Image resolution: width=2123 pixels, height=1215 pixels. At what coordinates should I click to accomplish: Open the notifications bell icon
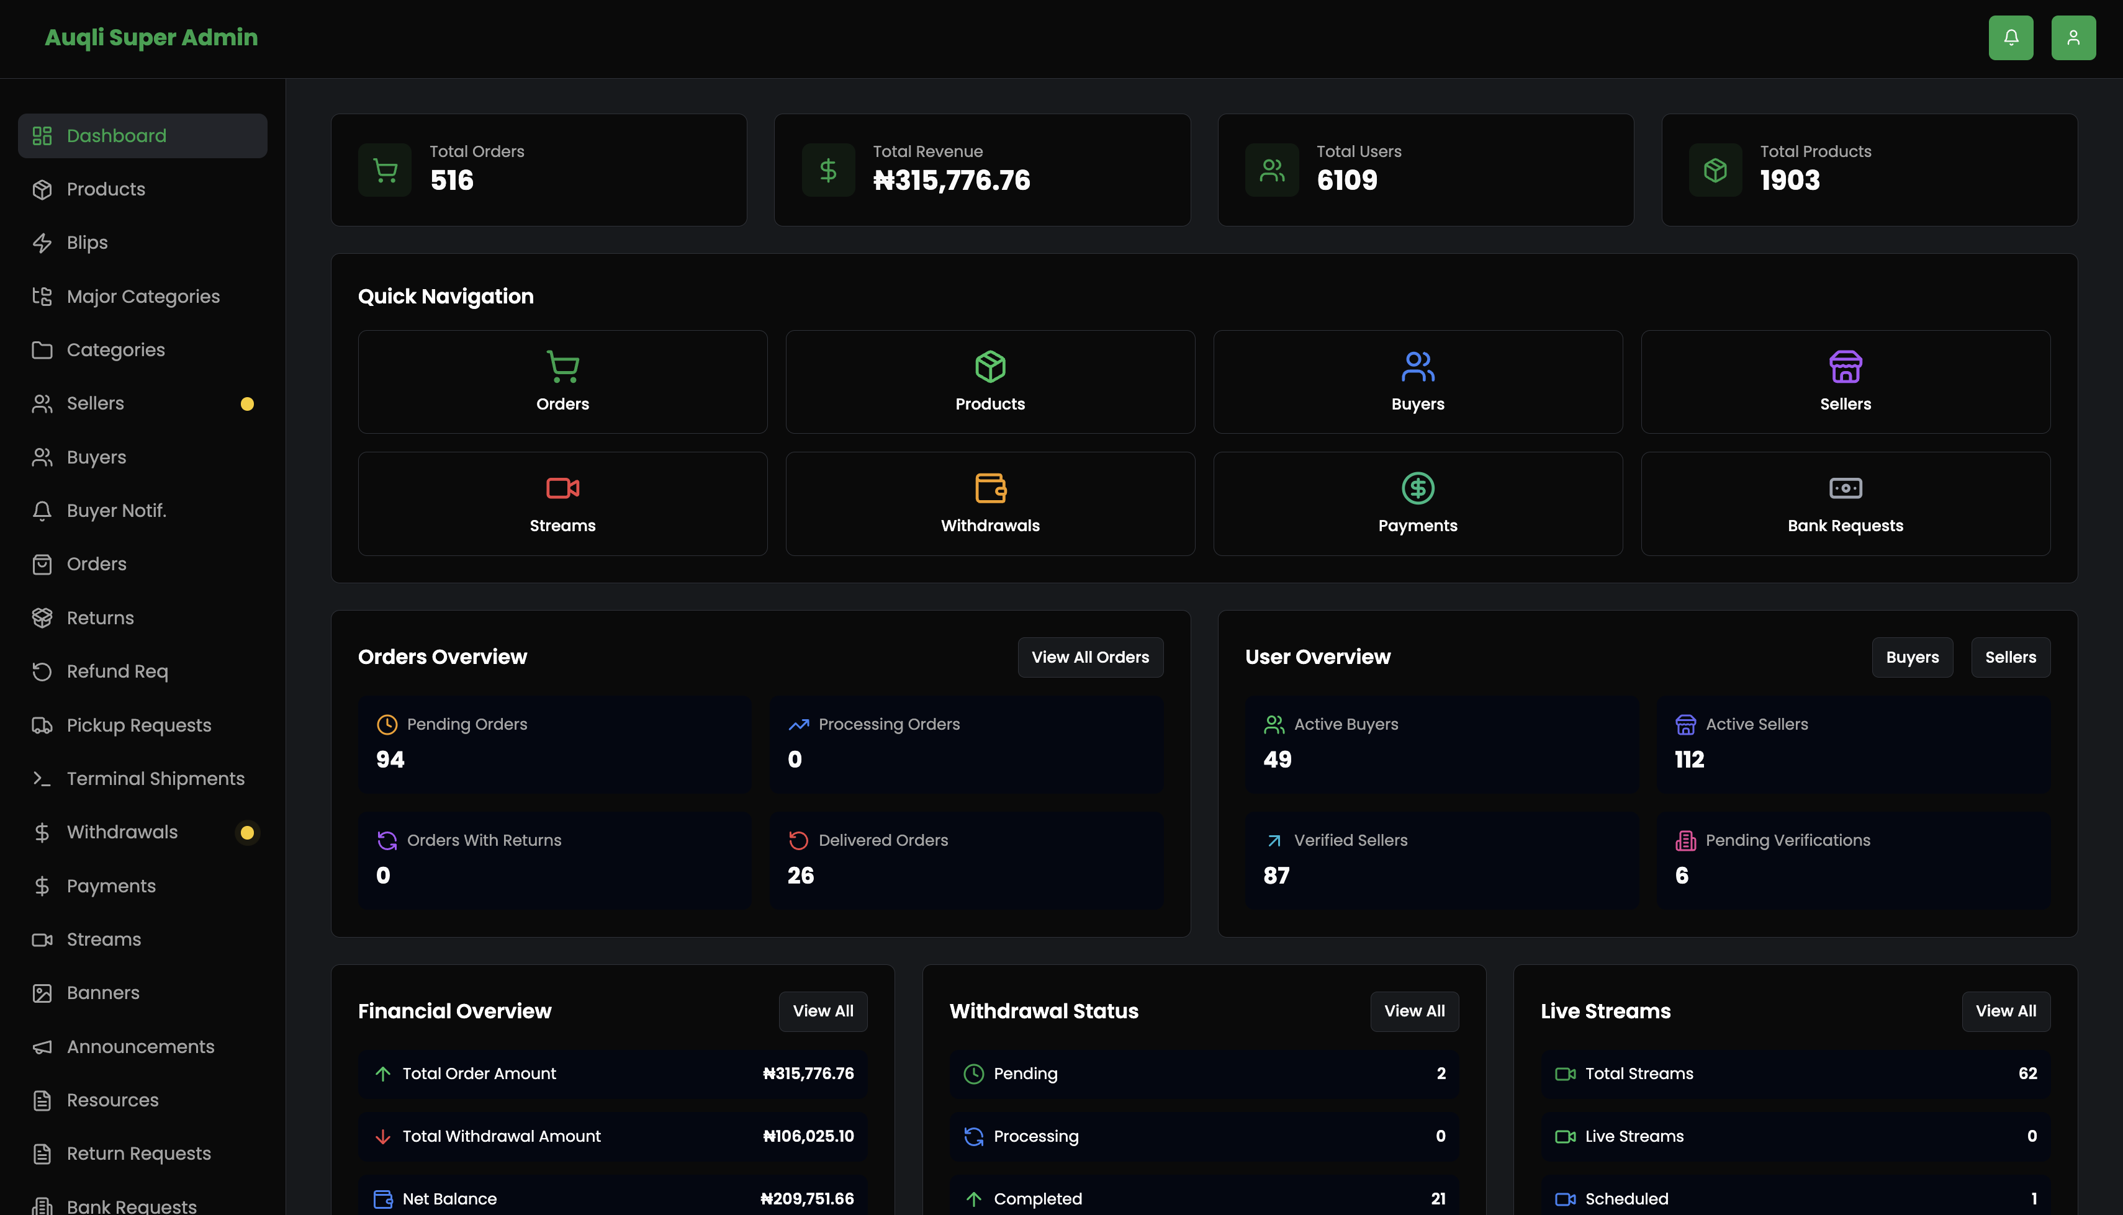pos(2011,38)
